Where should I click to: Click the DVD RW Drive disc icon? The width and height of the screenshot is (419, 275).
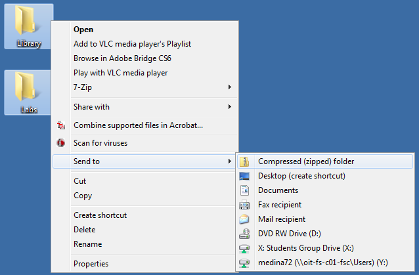[x=245, y=234]
